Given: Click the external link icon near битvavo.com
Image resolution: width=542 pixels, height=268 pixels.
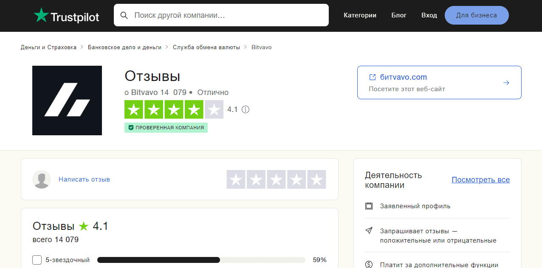Looking at the screenshot, I should (x=373, y=77).
